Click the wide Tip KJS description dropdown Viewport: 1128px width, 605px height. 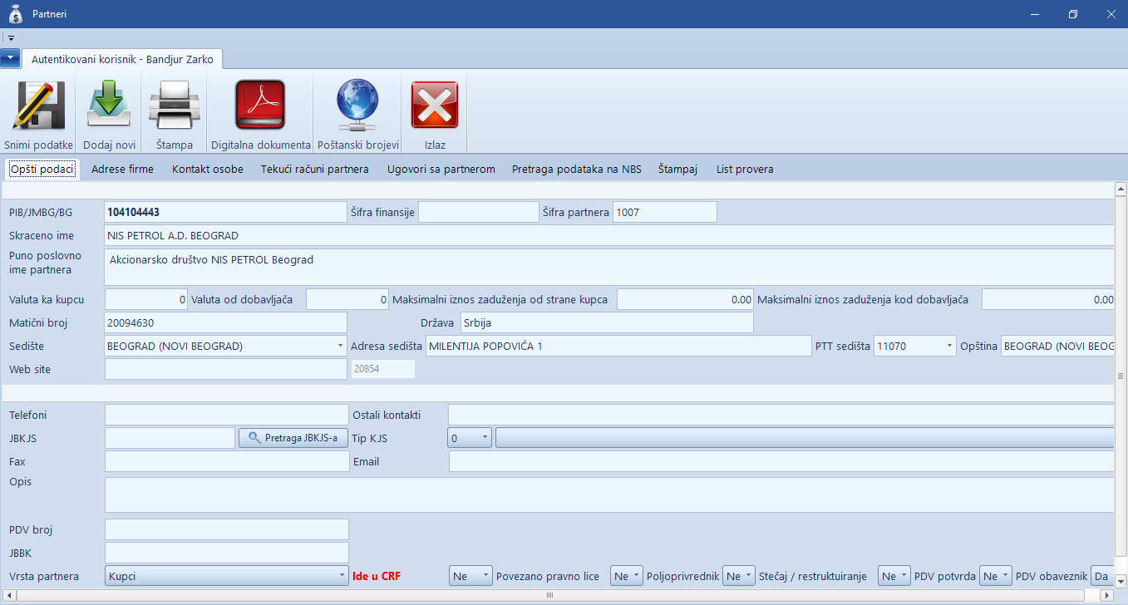coord(805,437)
